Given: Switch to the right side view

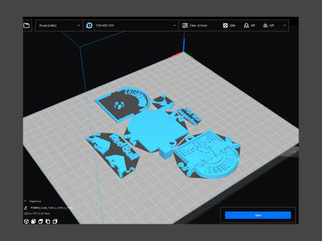Looking at the screenshot, I should click(55, 222).
